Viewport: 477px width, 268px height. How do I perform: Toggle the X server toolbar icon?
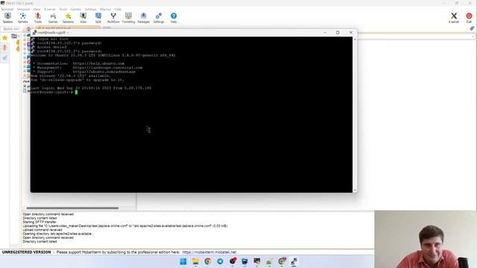click(454, 18)
